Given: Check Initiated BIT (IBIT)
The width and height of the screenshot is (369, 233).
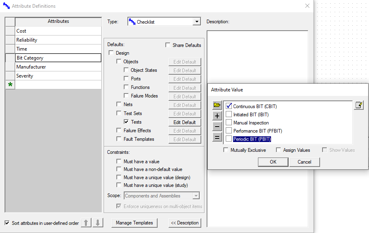Looking at the screenshot, I should pos(229,114).
